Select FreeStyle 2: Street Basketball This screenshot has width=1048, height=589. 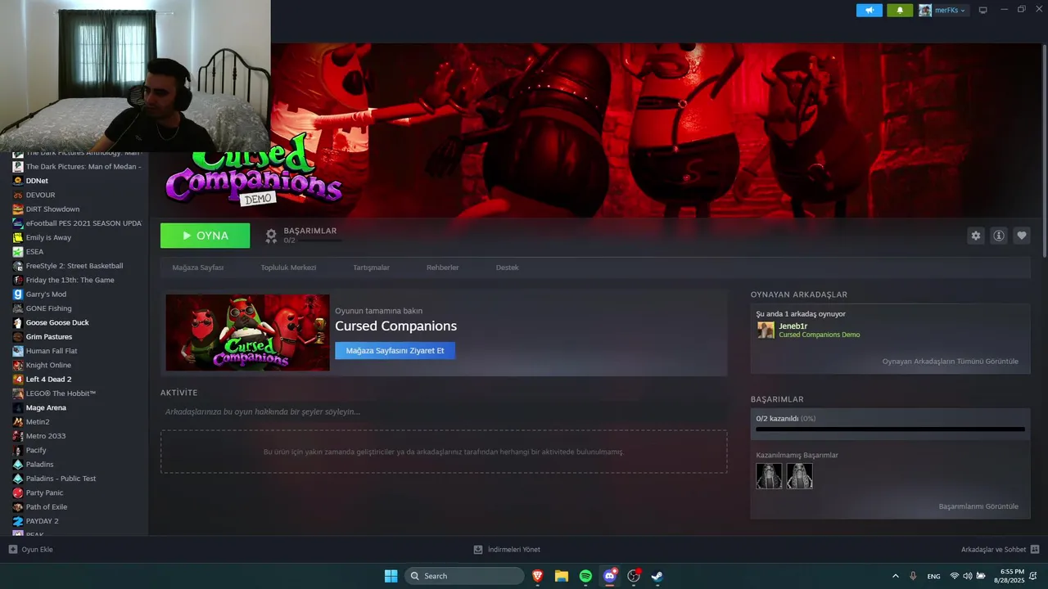point(74,266)
